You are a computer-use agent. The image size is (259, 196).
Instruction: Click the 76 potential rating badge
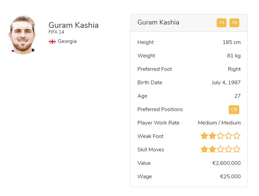click(x=234, y=23)
